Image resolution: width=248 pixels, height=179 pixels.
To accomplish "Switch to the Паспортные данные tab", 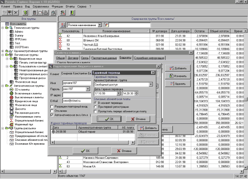I will coord(104,58).
